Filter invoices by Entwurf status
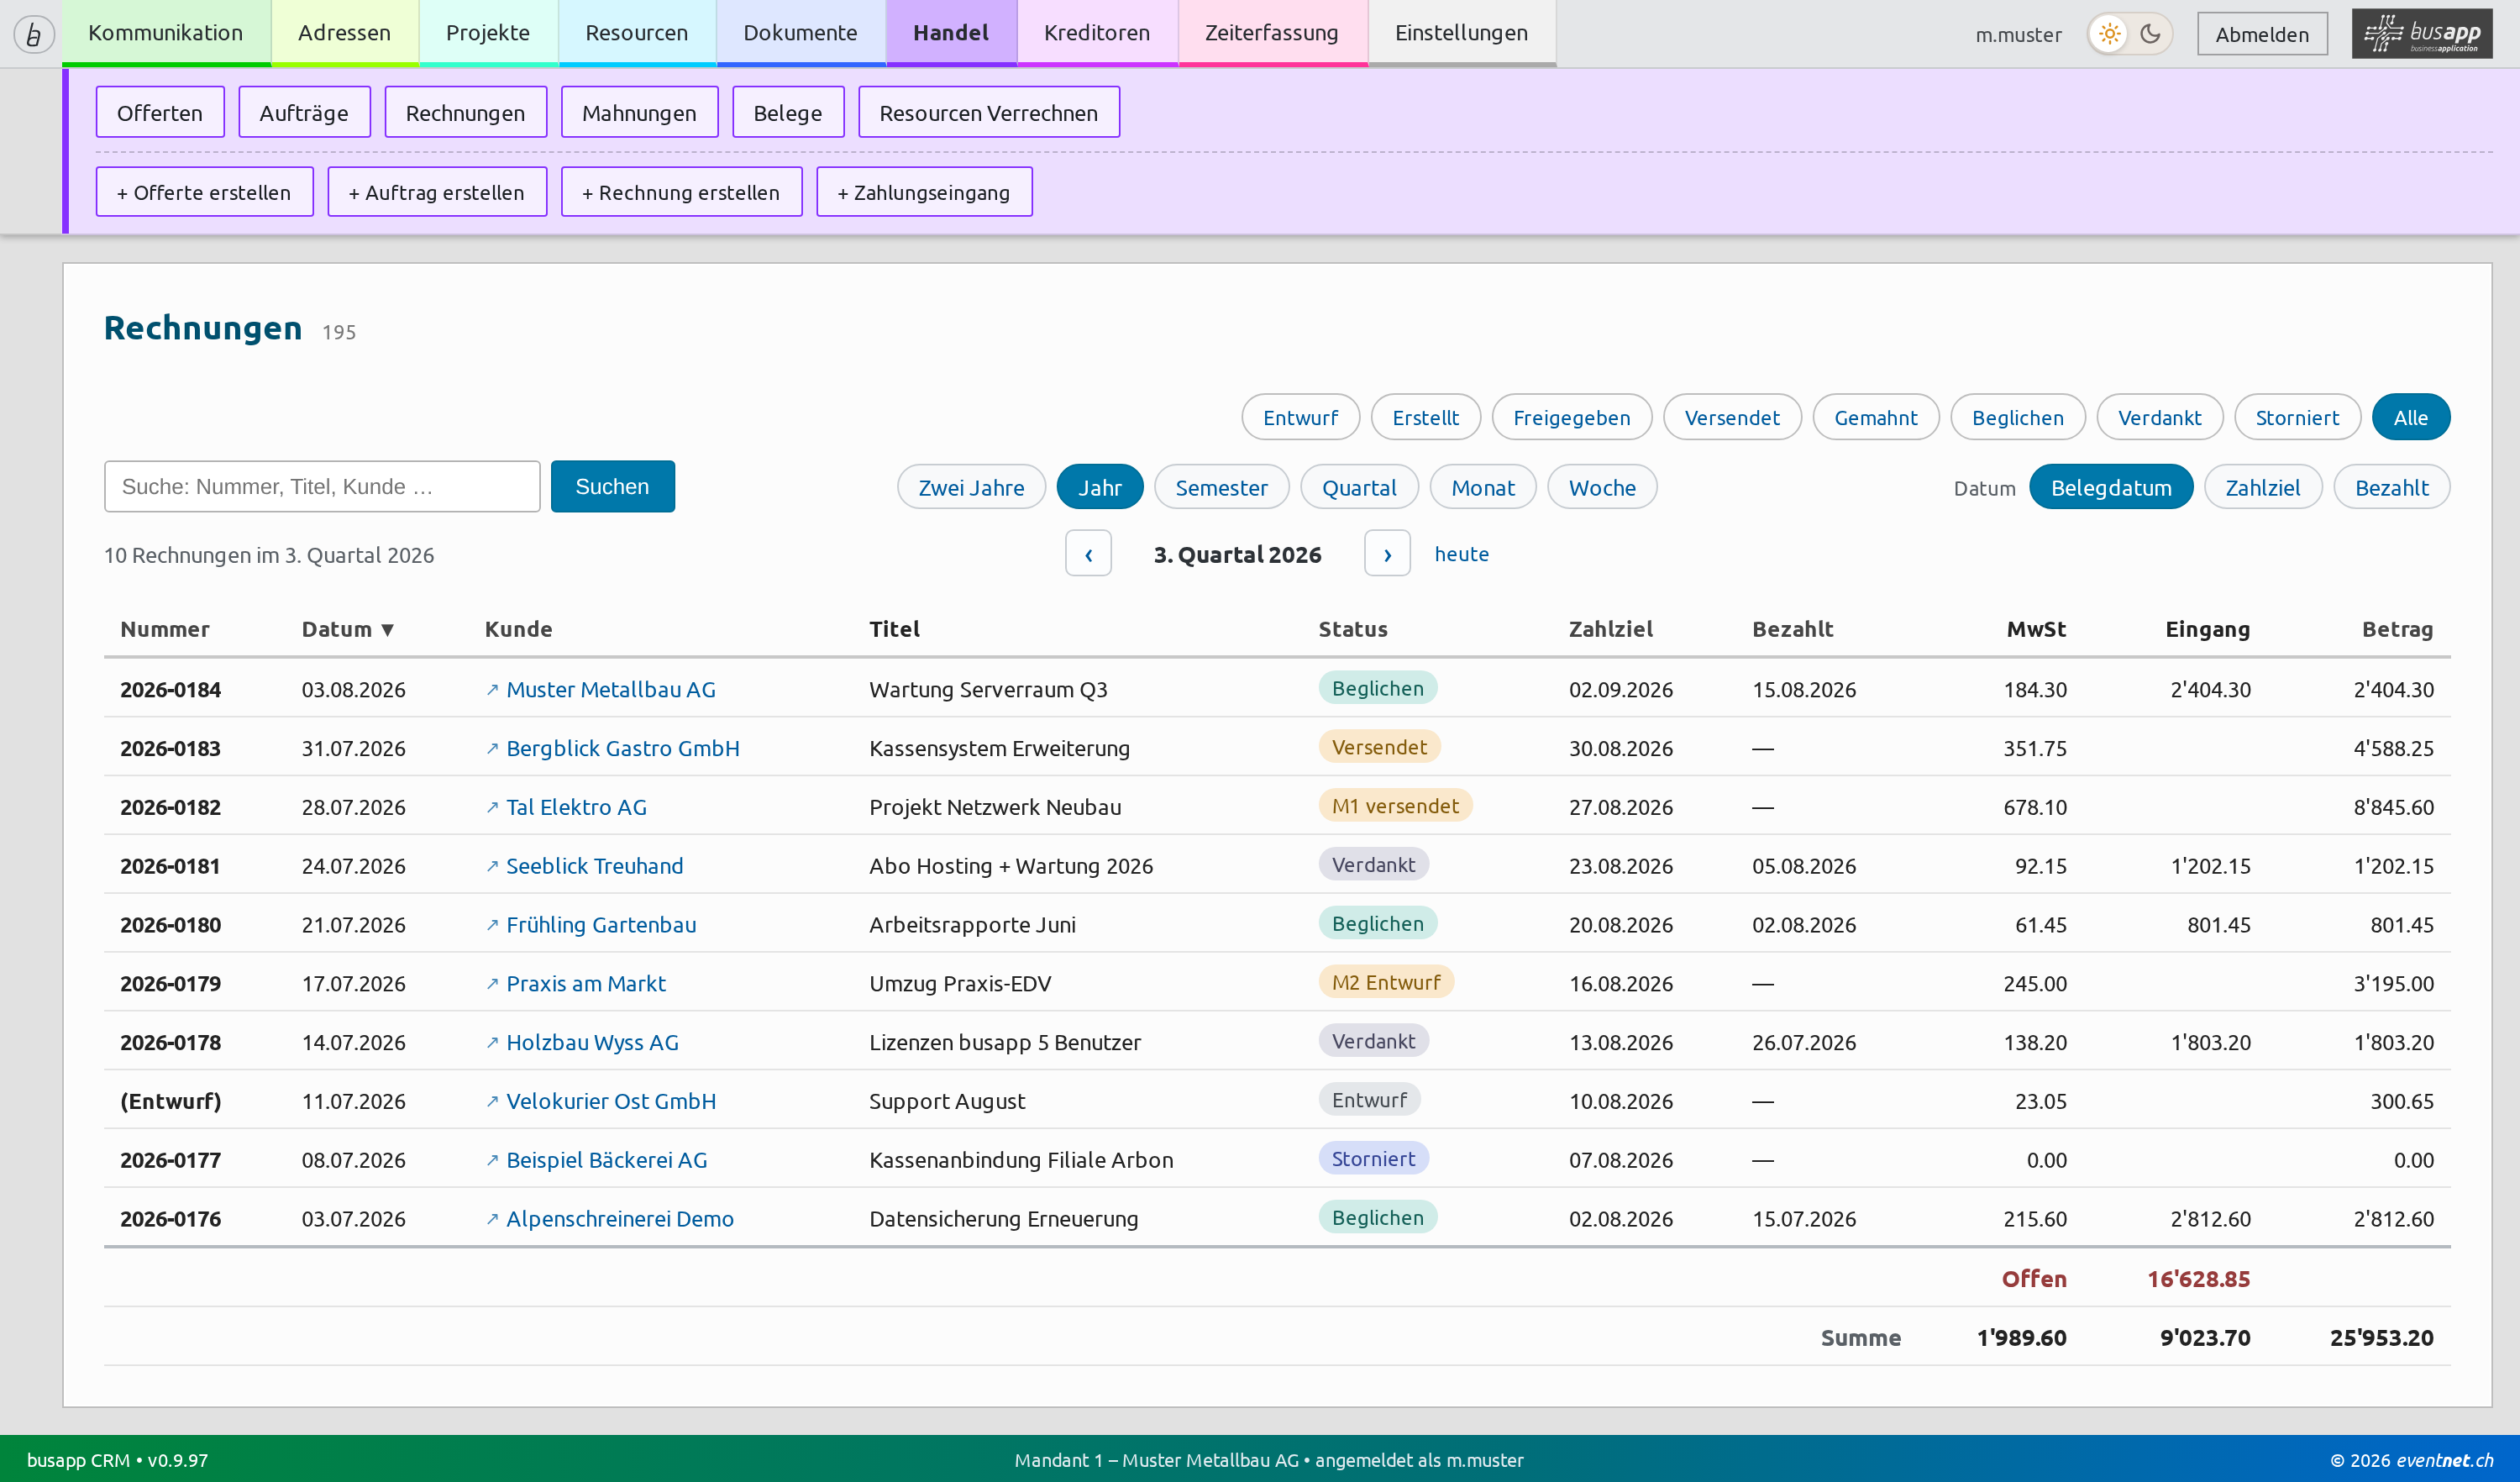The image size is (2520, 1482). pyautogui.click(x=1300, y=417)
